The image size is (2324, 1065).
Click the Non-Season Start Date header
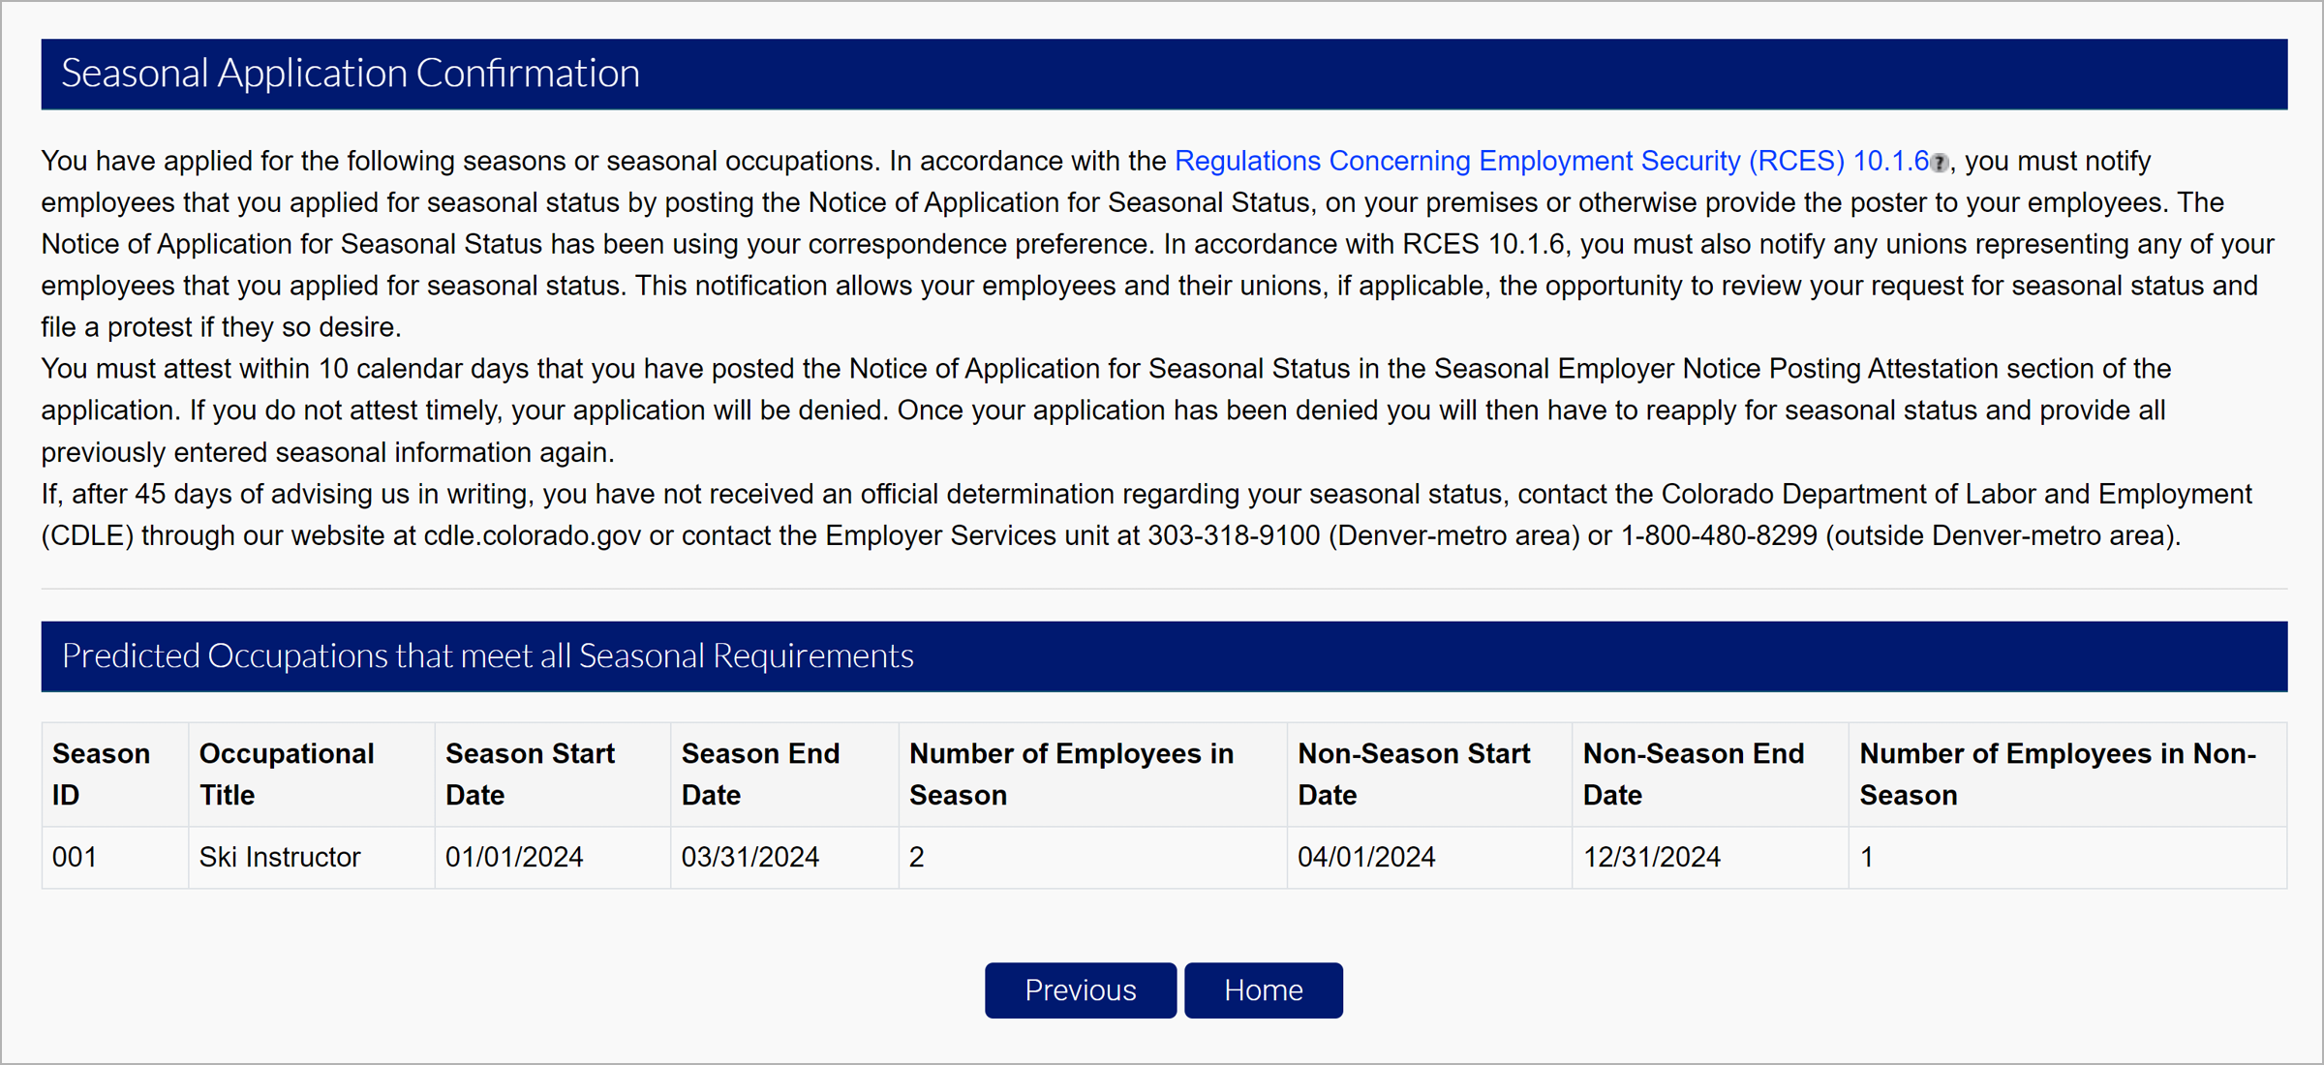pos(1413,774)
